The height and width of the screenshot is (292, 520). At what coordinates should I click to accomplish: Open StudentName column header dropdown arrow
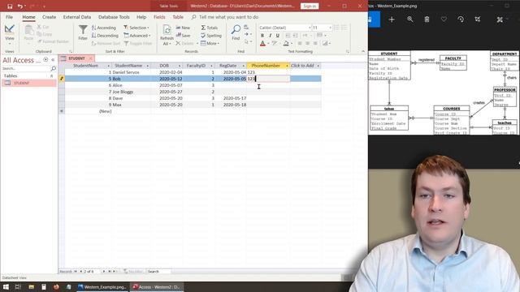click(x=147, y=66)
